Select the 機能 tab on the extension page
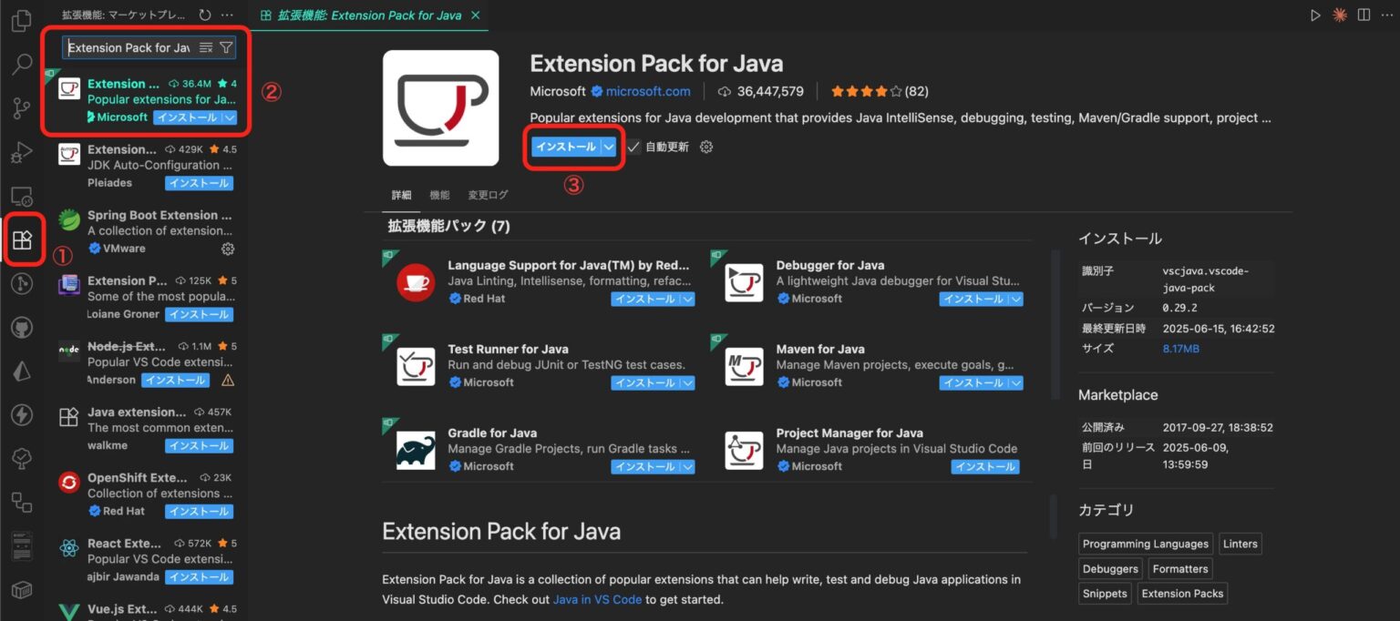Viewport: 1400px width, 621px height. (439, 194)
